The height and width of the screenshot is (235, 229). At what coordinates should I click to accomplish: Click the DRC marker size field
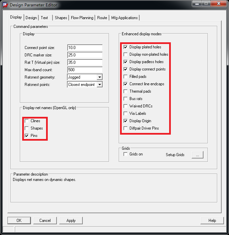point(85,55)
